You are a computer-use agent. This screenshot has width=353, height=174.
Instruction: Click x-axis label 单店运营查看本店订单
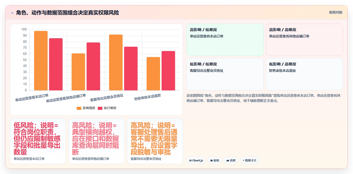click(x=32, y=98)
